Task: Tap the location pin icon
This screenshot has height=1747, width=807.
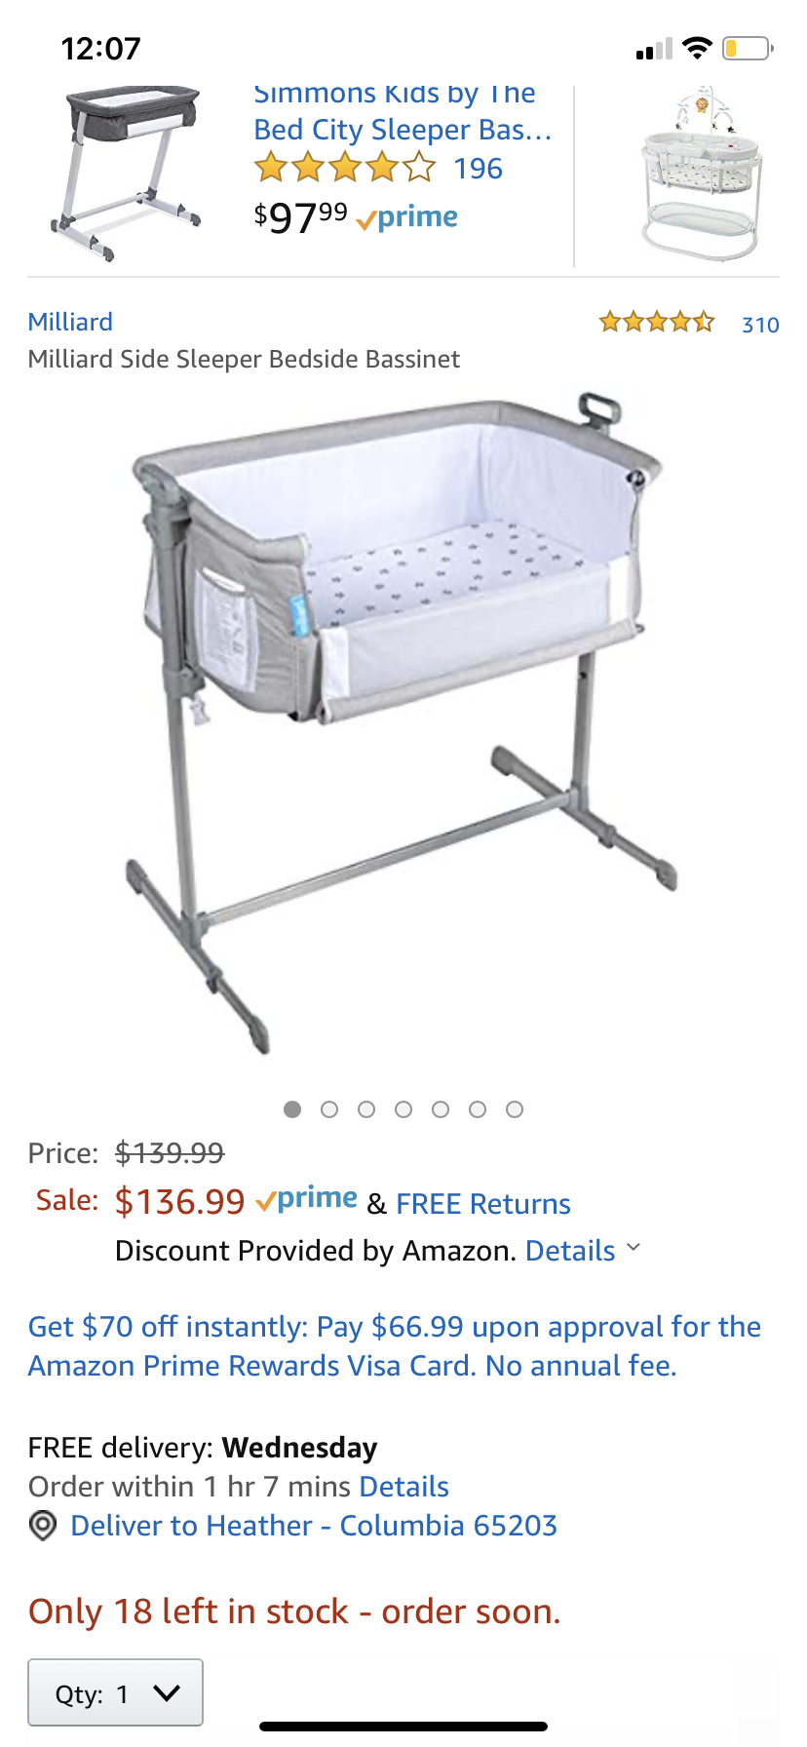Action: point(43,1526)
